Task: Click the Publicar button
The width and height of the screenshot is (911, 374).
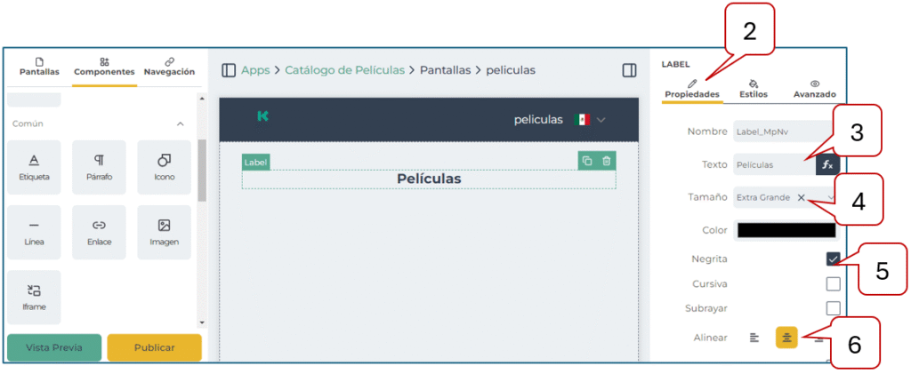Action: tap(154, 347)
